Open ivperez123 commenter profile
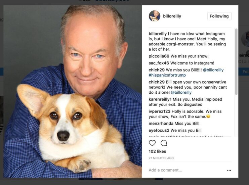 pos(159,111)
